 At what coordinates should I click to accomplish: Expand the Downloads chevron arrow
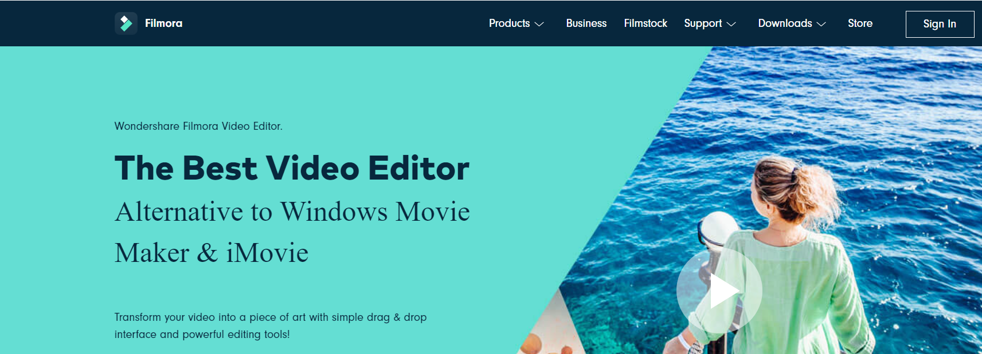(x=821, y=24)
